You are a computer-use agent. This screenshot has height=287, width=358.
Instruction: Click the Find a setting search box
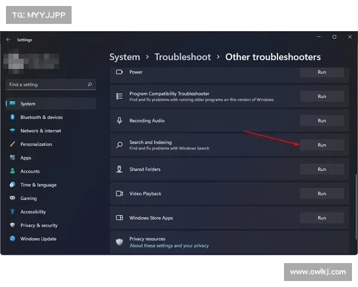click(51, 84)
